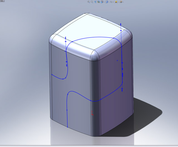Click the Previous View icon
The width and height of the screenshot is (178, 147).
[x=95, y=2]
